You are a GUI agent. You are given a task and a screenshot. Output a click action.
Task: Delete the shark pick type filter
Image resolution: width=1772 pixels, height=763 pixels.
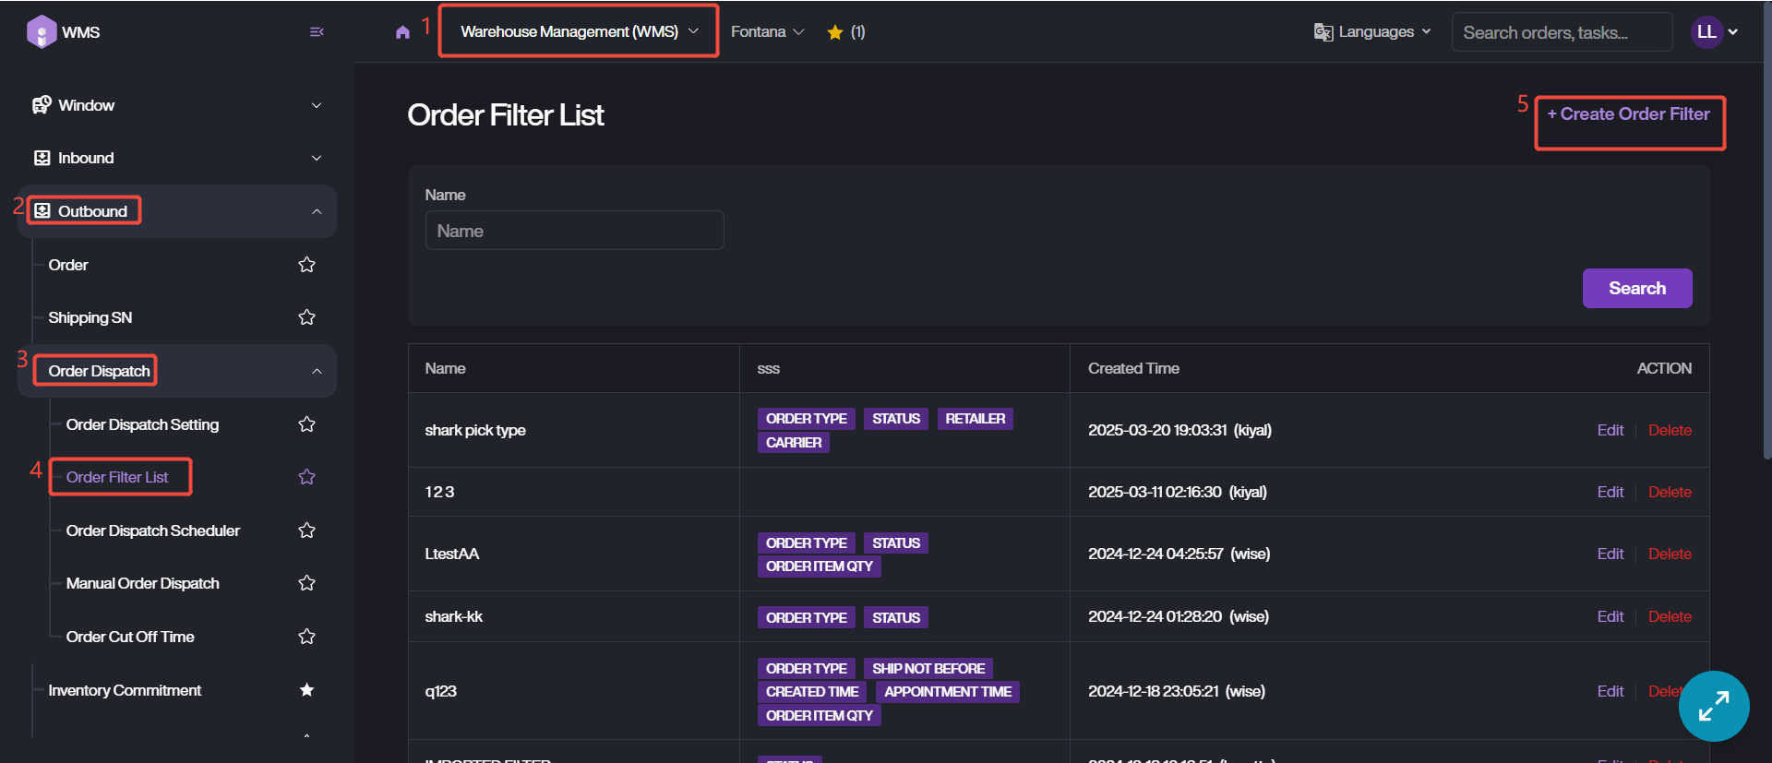(1670, 430)
